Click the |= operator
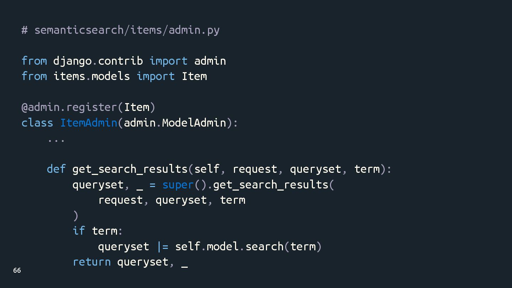Image resolution: width=512 pixels, height=288 pixels. [x=162, y=246]
